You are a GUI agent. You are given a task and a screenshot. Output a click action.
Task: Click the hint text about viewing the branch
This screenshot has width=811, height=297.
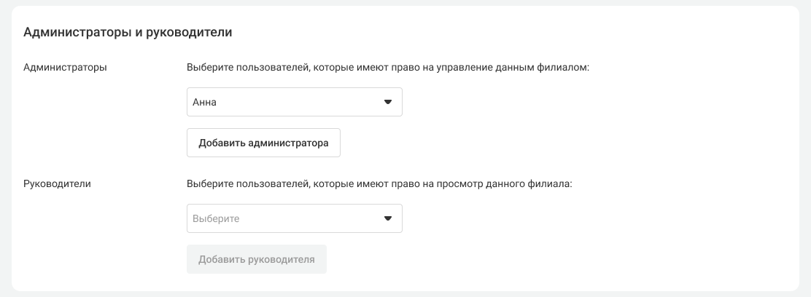(x=379, y=184)
